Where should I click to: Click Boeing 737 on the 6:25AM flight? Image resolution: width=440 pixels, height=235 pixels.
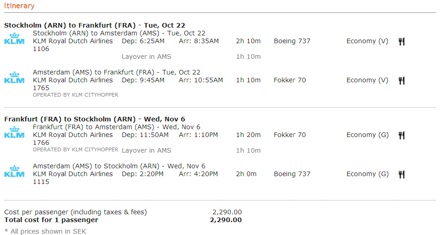(292, 41)
